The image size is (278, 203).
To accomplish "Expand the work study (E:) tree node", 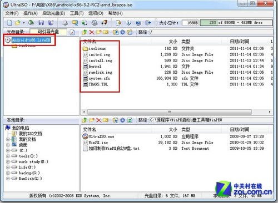I will pyautogui.click(x=8, y=162).
